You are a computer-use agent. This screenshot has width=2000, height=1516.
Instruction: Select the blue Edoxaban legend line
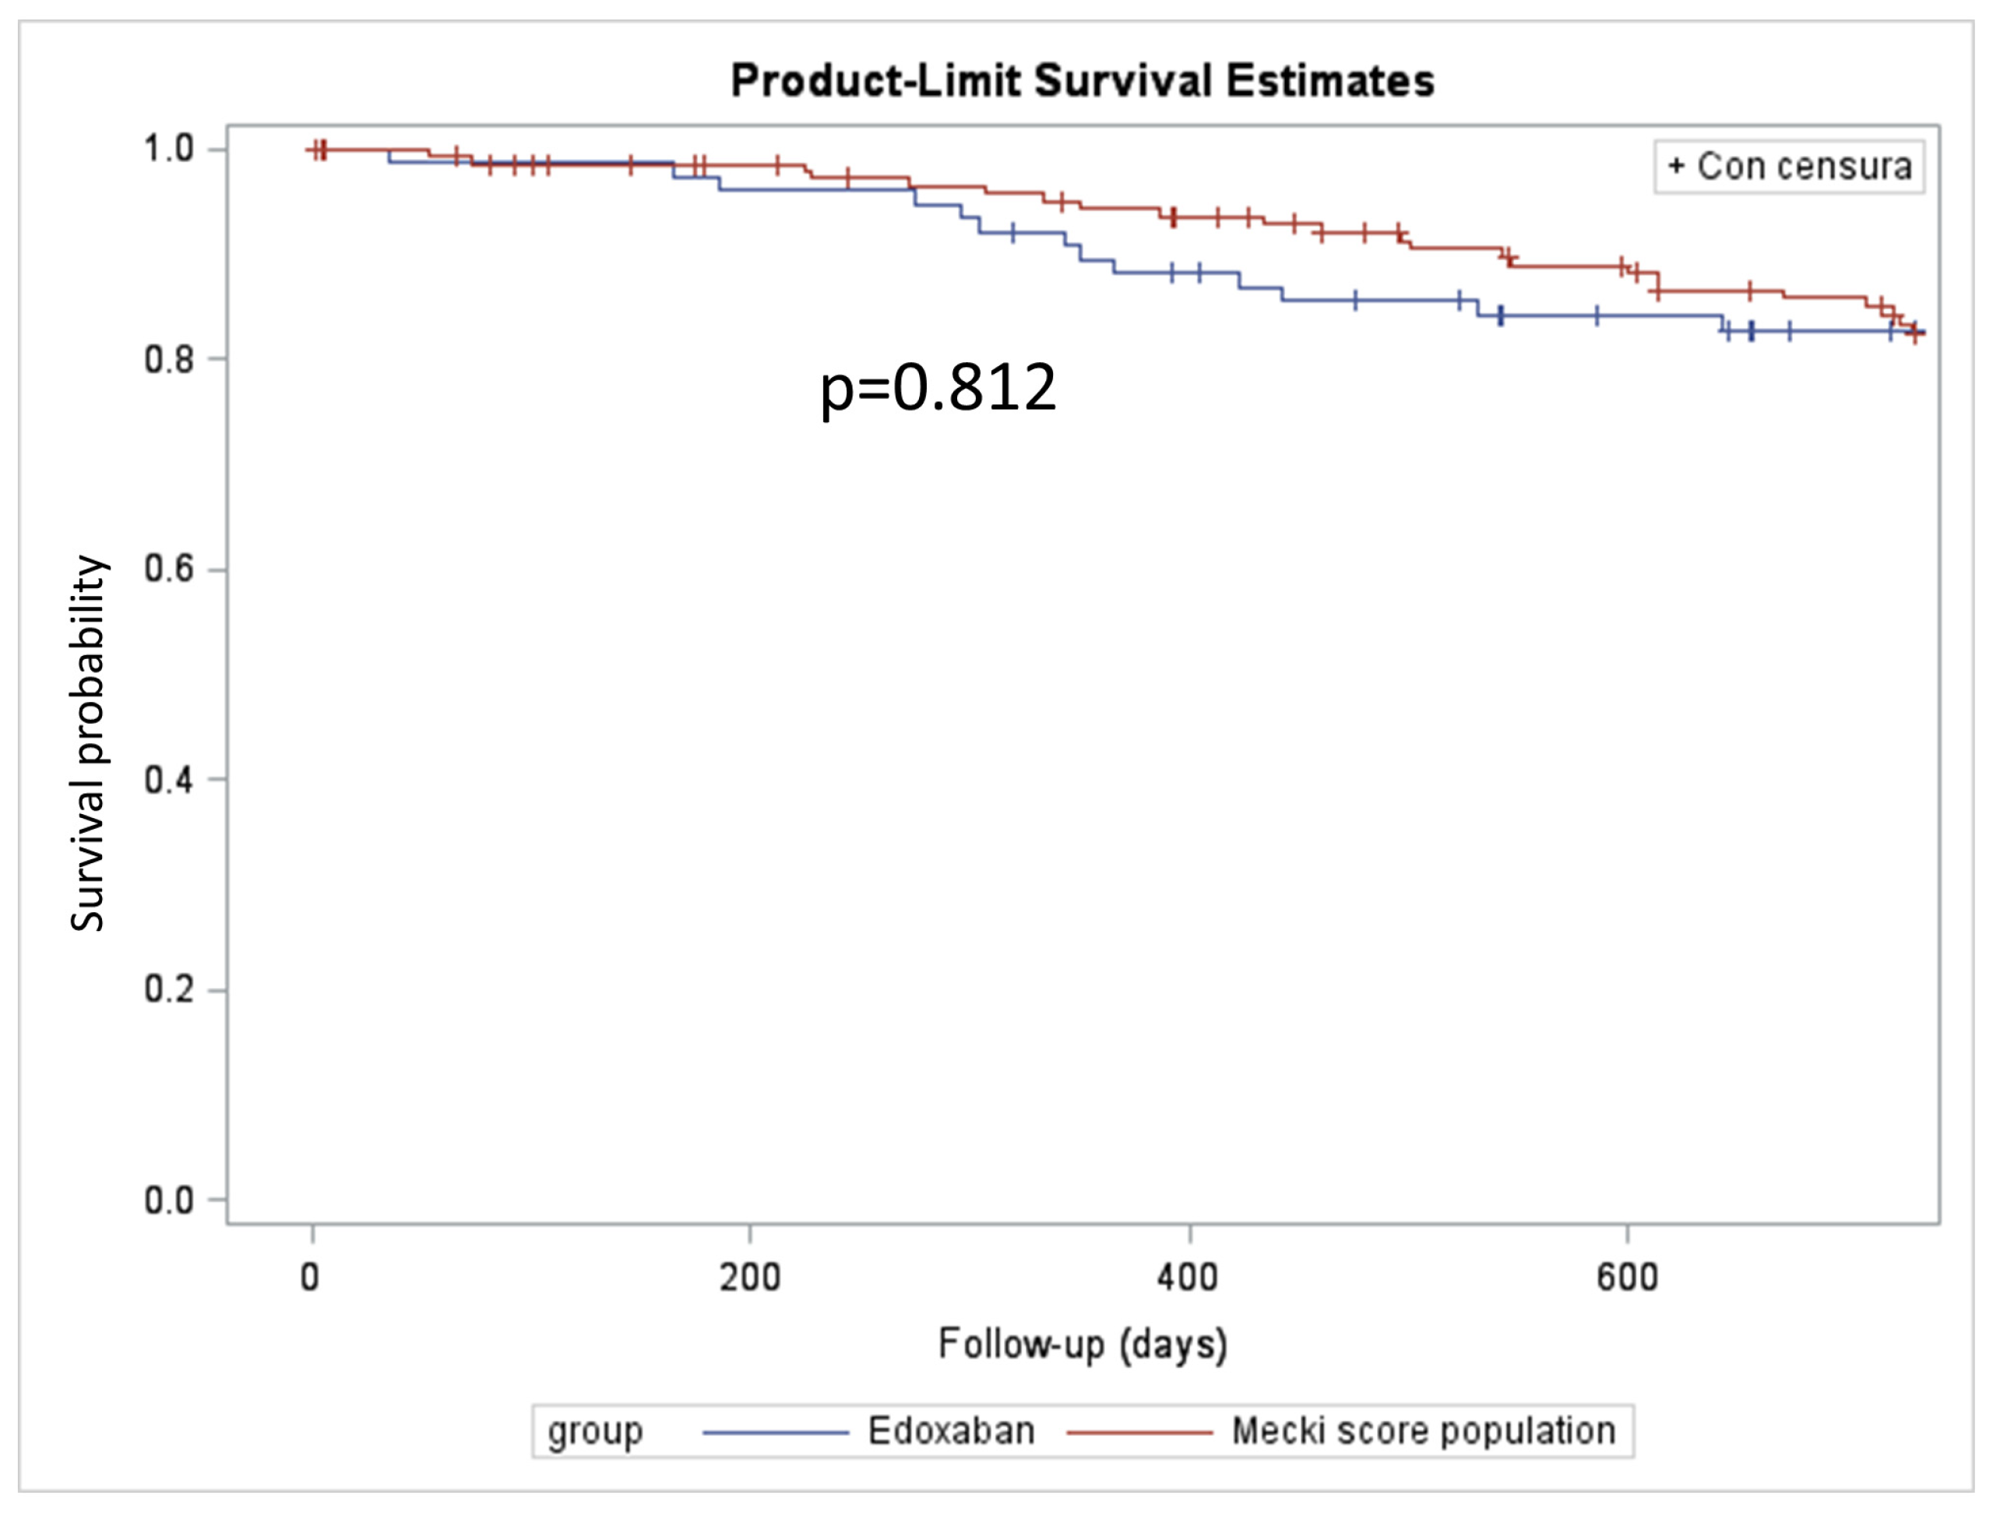pyautogui.click(x=776, y=1433)
